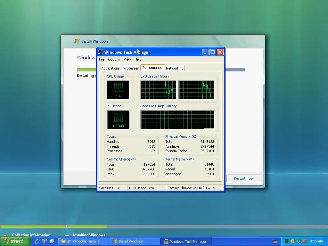Click Commit Charge Peak value 480908

[x=149, y=174]
